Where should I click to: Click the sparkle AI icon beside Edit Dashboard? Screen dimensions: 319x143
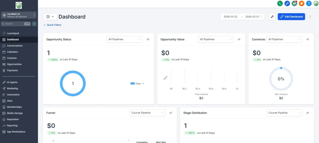(272, 16)
